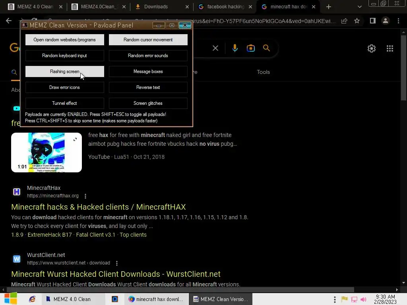The width and height of the screenshot is (407, 305).
Task: Enable Reverse text payload
Action: click(148, 87)
